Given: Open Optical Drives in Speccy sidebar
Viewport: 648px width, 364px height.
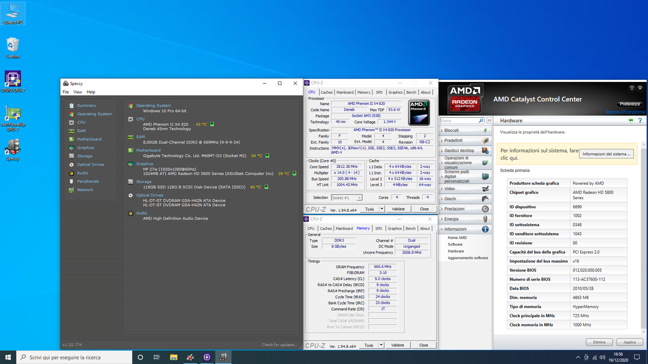Looking at the screenshot, I should (x=91, y=164).
